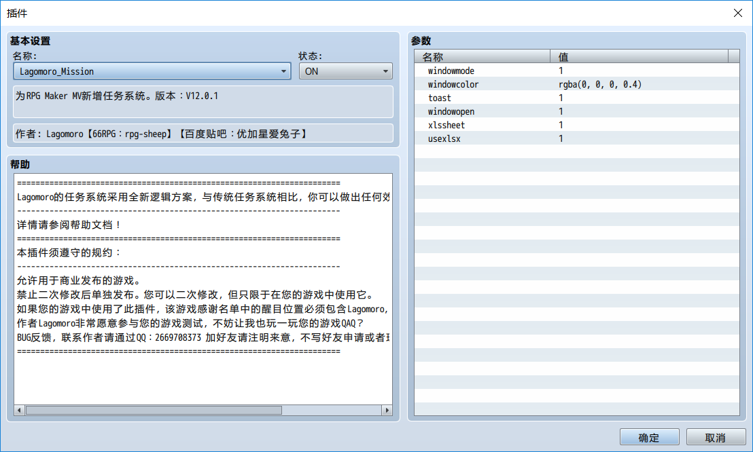This screenshot has height=452, width=753.
Task: Click the help line 本插件须遵守的规约：
Action: point(69,253)
